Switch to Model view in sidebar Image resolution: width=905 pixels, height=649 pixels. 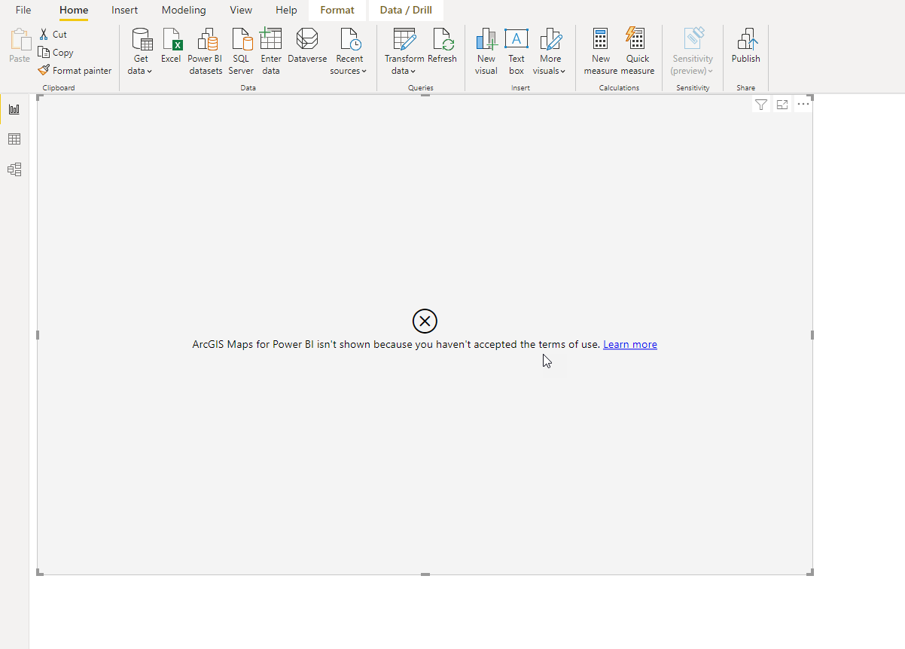[14, 169]
